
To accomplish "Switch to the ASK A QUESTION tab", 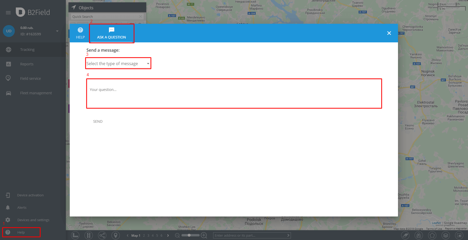I will (x=111, y=33).
